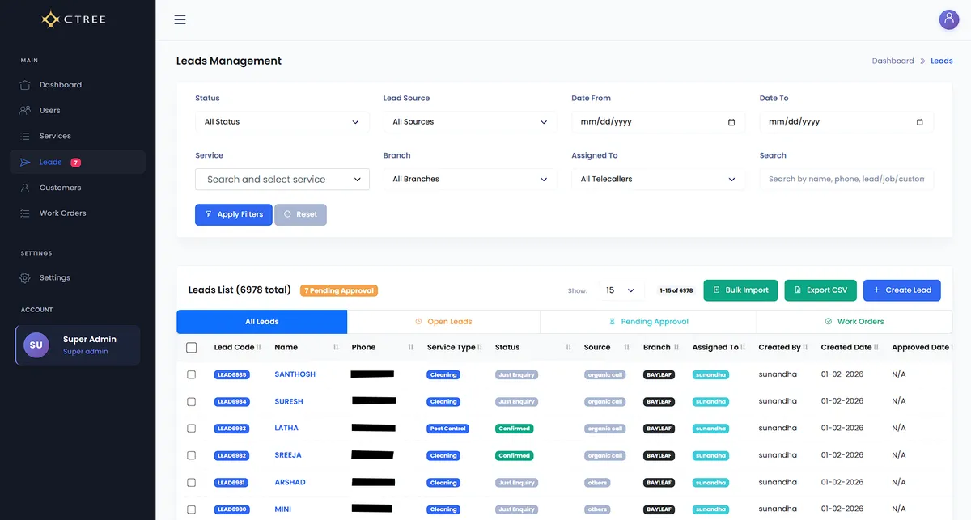Follow the Dashboard breadcrumb link
This screenshot has width=971, height=520.
click(x=893, y=61)
